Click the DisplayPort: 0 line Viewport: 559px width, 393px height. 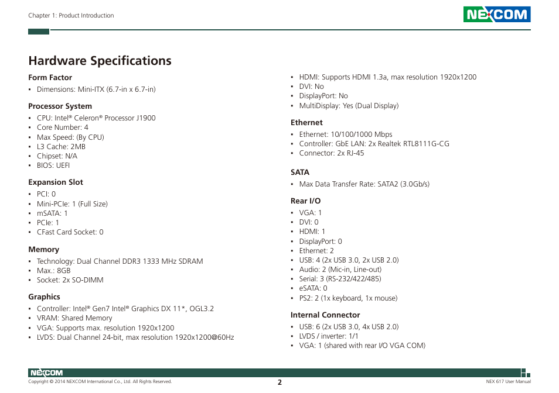tap(321, 242)
